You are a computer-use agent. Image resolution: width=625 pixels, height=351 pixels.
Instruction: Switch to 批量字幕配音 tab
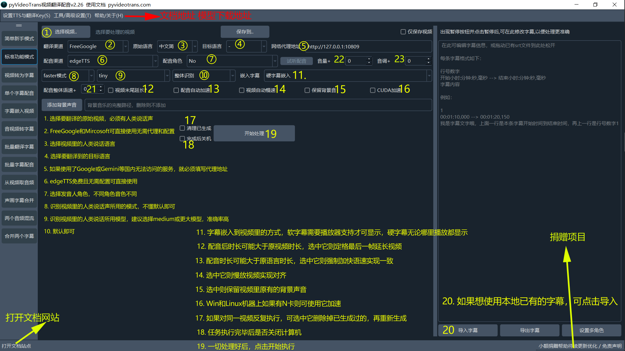19,165
